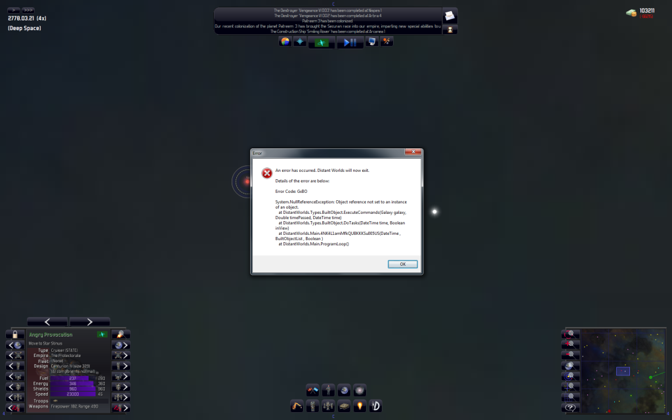This screenshot has width=672, height=420.
Task: Click the Energy bar showing 346
Action: 73,383
